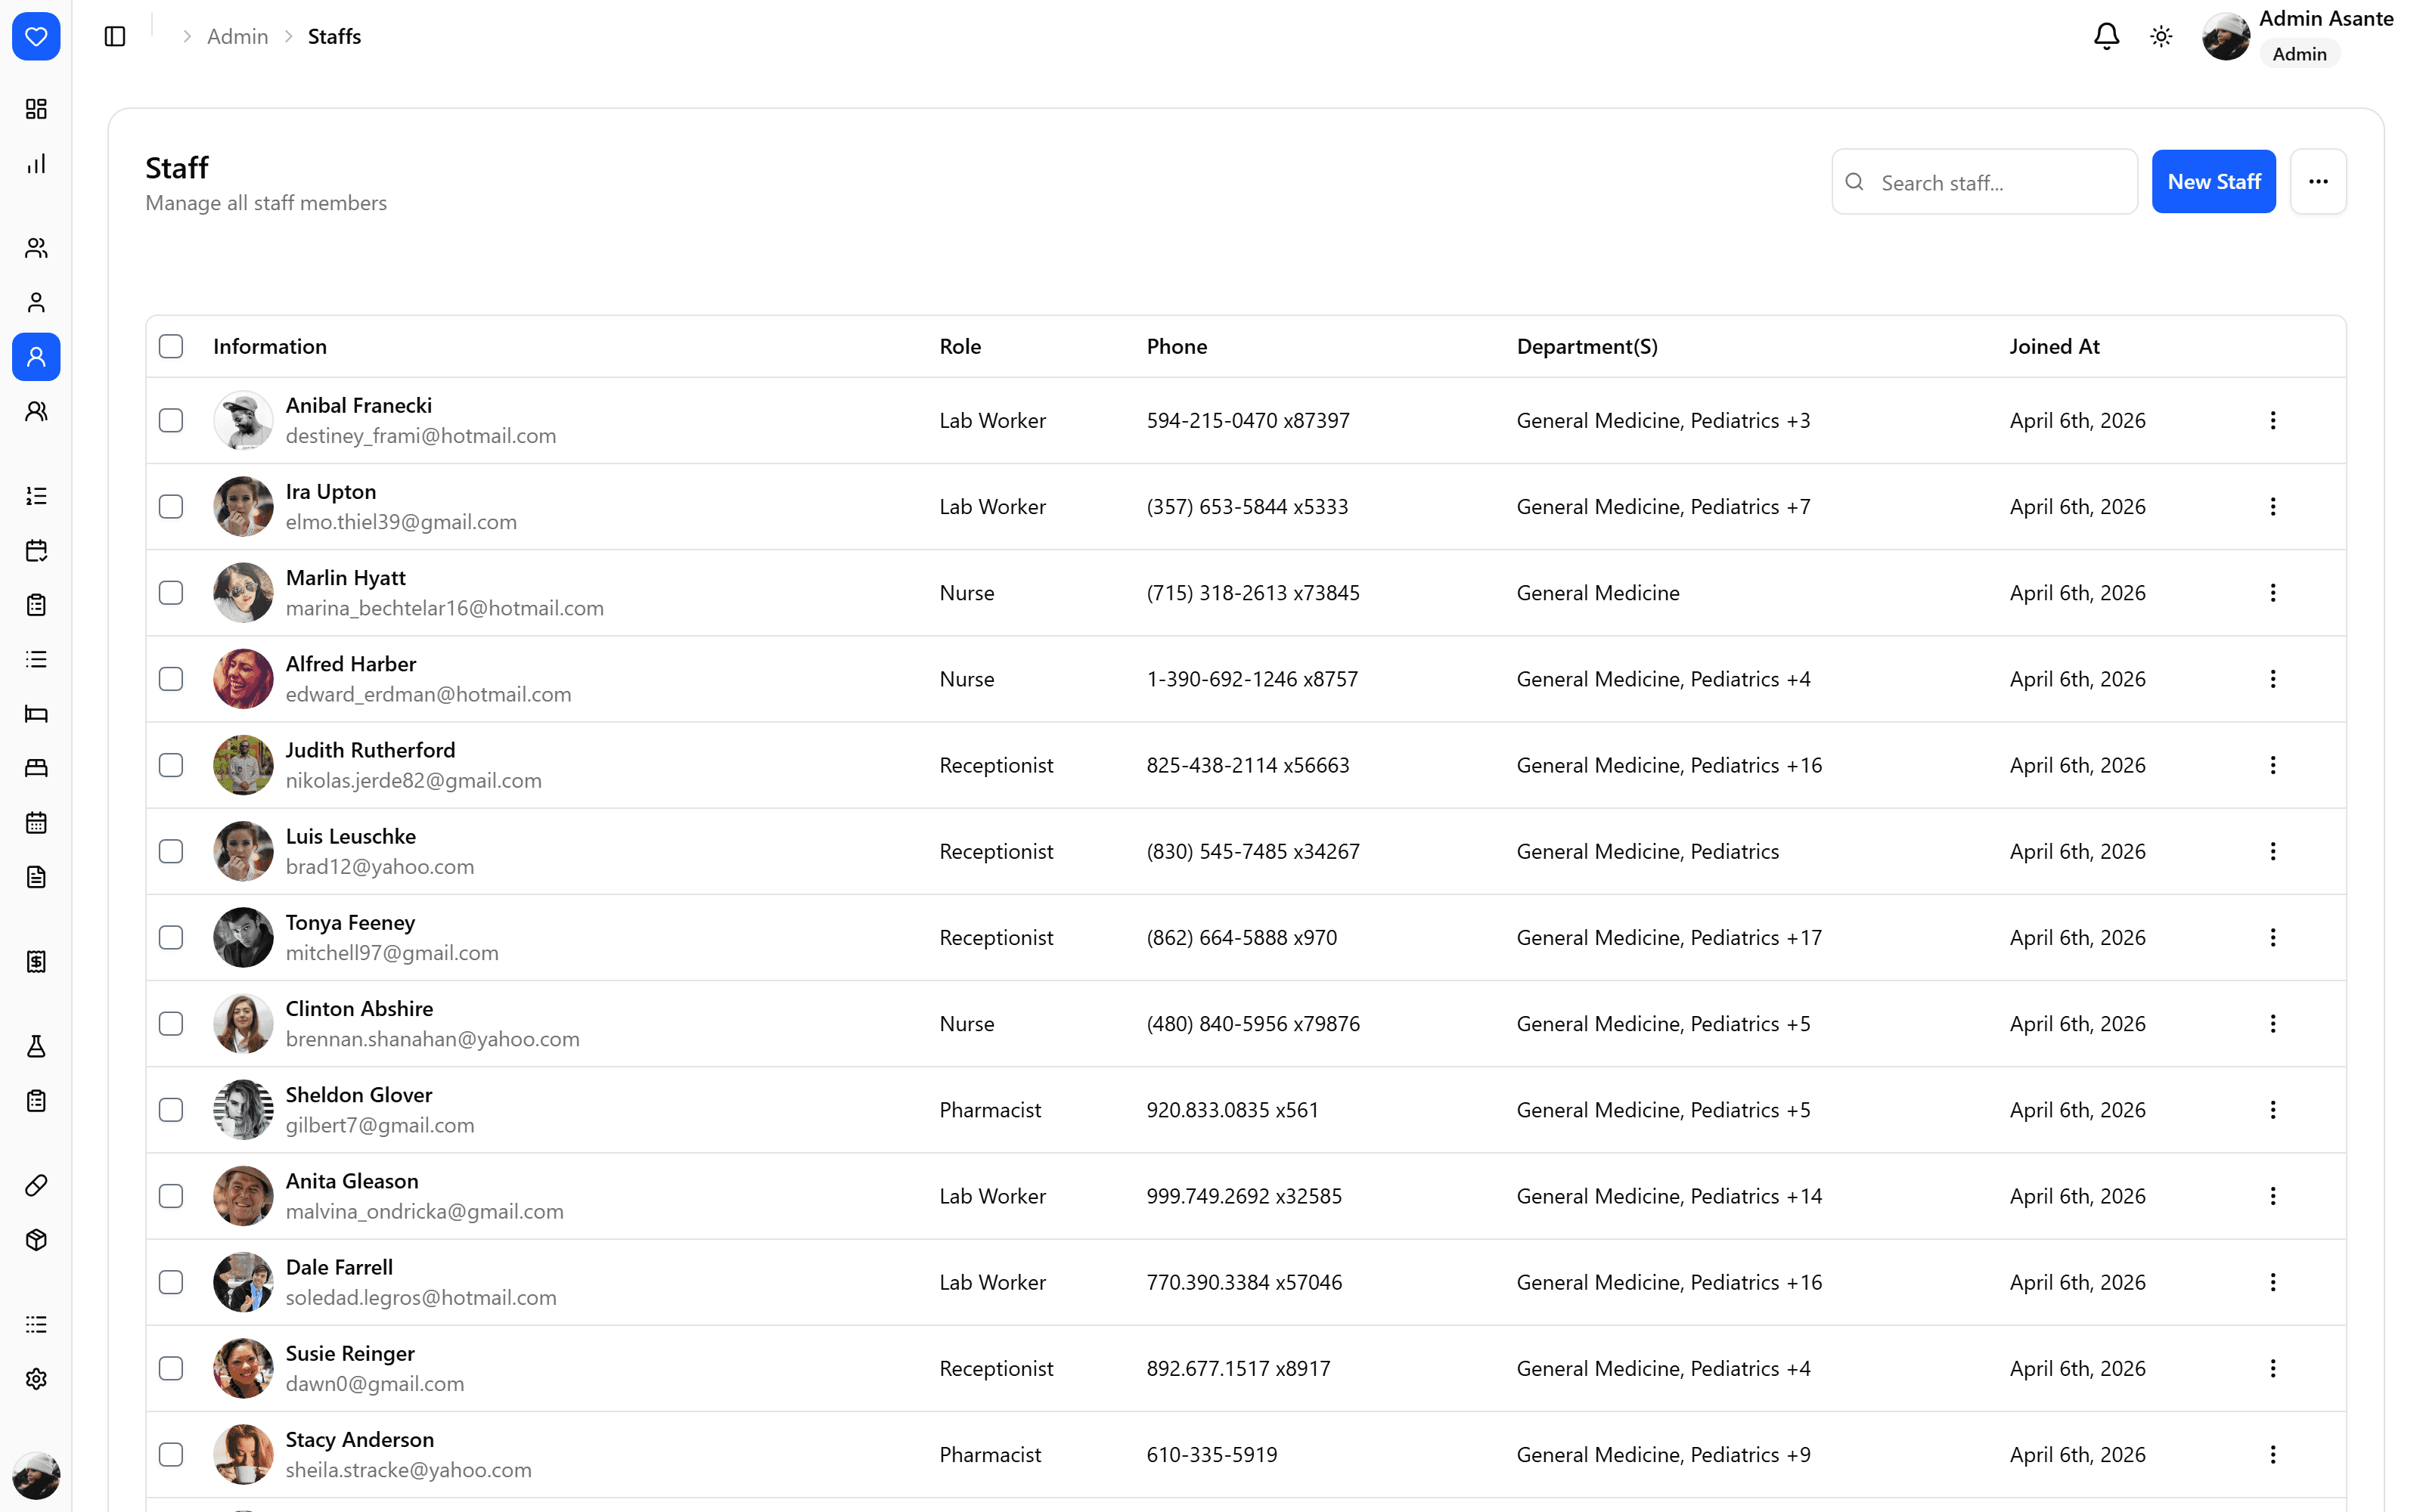The width and height of the screenshot is (2420, 1512).
Task: Open row actions menu for Ira Upton
Action: coord(2272,507)
